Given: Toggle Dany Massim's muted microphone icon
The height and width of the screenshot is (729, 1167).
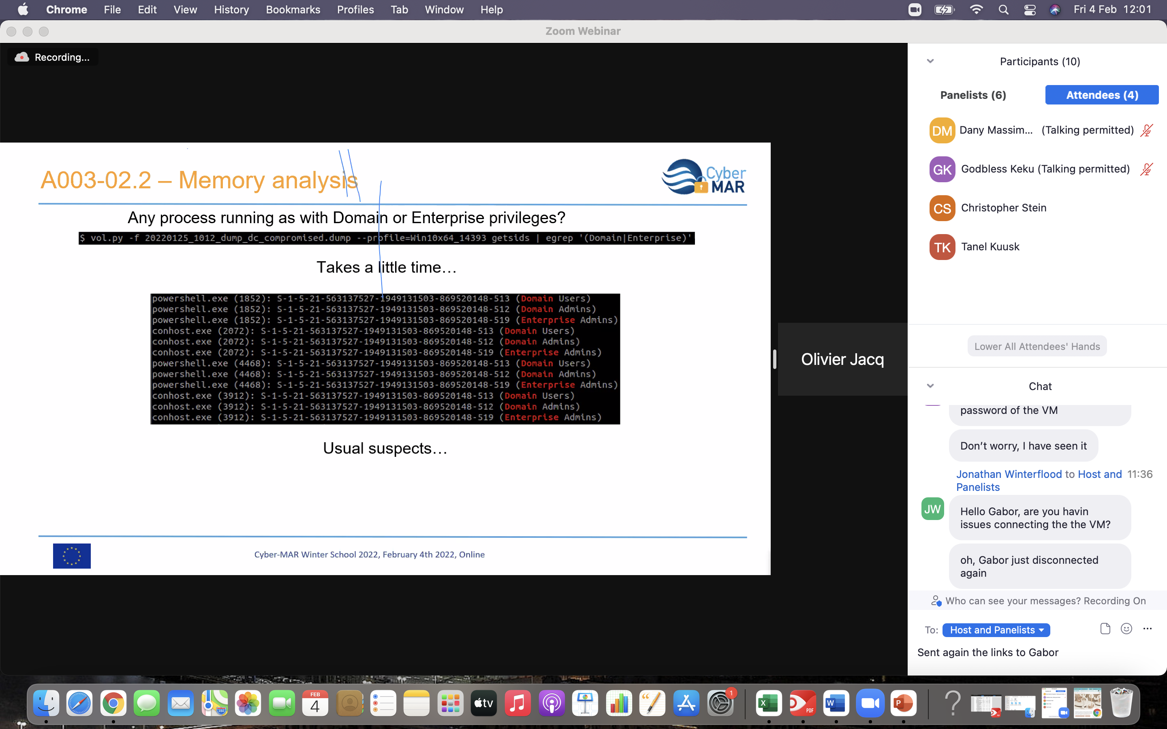Looking at the screenshot, I should pos(1147,130).
